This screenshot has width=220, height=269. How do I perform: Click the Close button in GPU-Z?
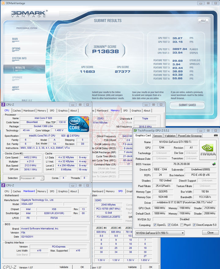tap(210, 233)
